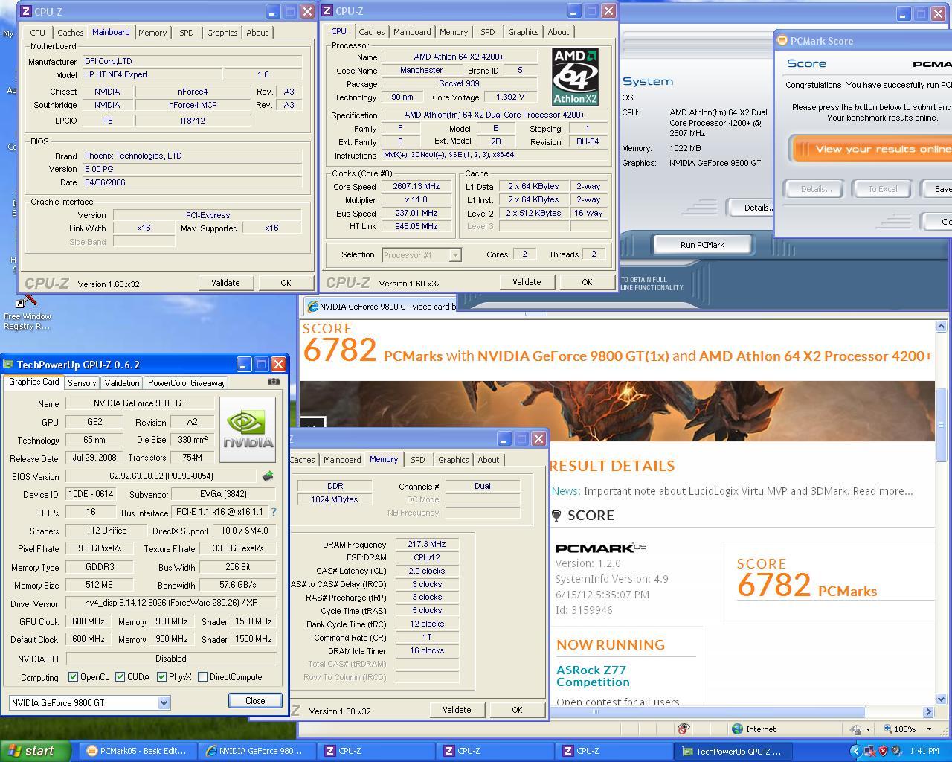The image size is (952, 762).
Task: Click the Read more news link
Action: tap(883, 491)
